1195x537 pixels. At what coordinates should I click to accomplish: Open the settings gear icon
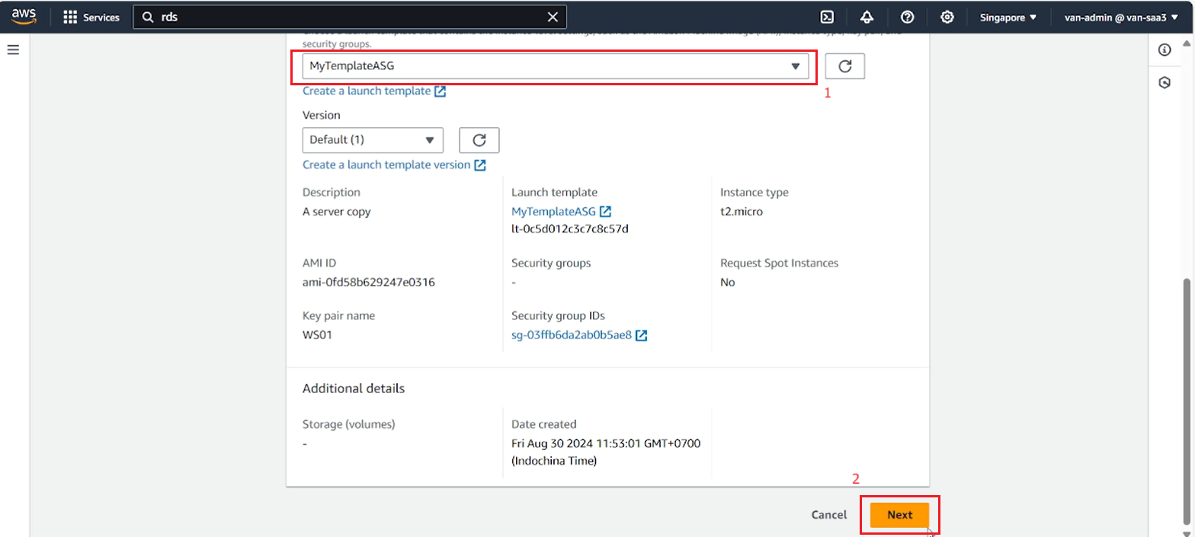pos(947,18)
